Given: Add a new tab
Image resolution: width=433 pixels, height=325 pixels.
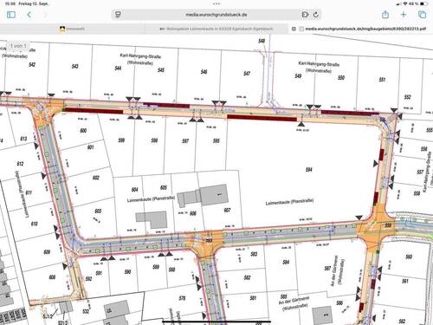Looking at the screenshot, I should 404,15.
